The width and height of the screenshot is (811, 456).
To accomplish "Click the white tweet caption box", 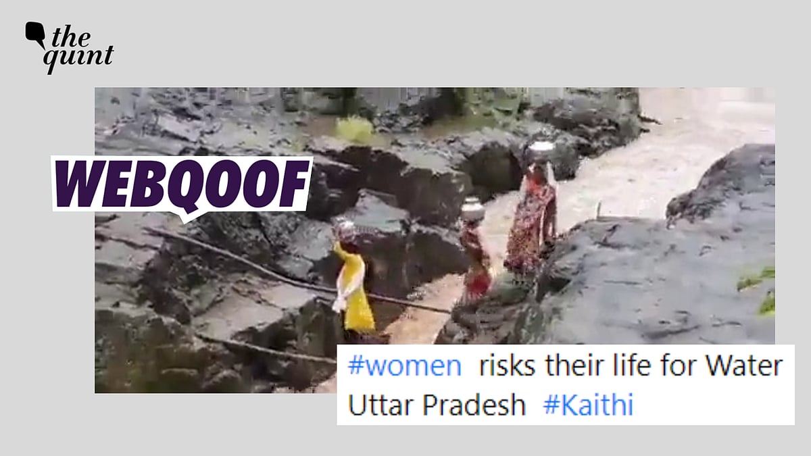I will (x=565, y=385).
